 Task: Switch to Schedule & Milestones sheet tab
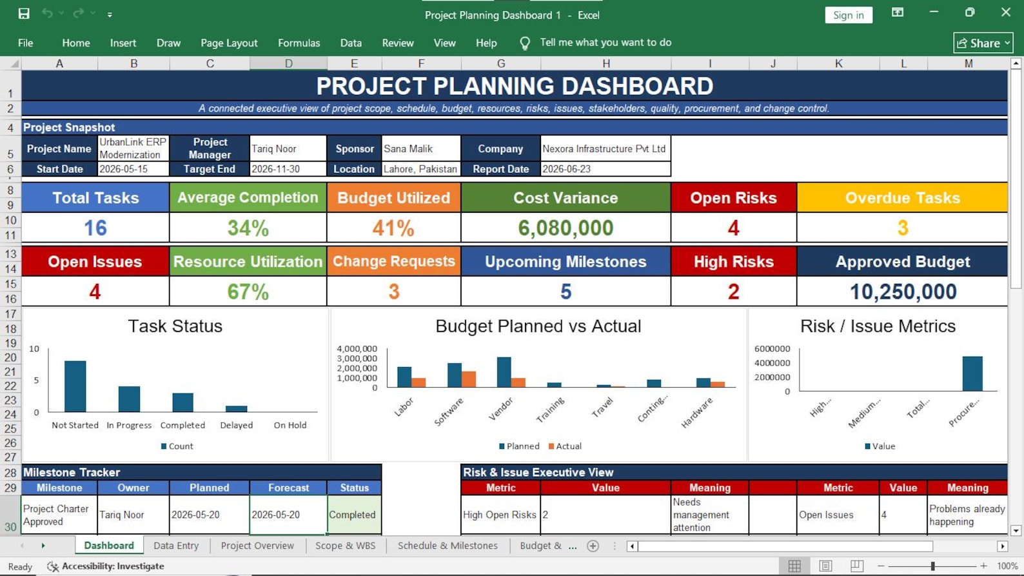click(x=448, y=546)
